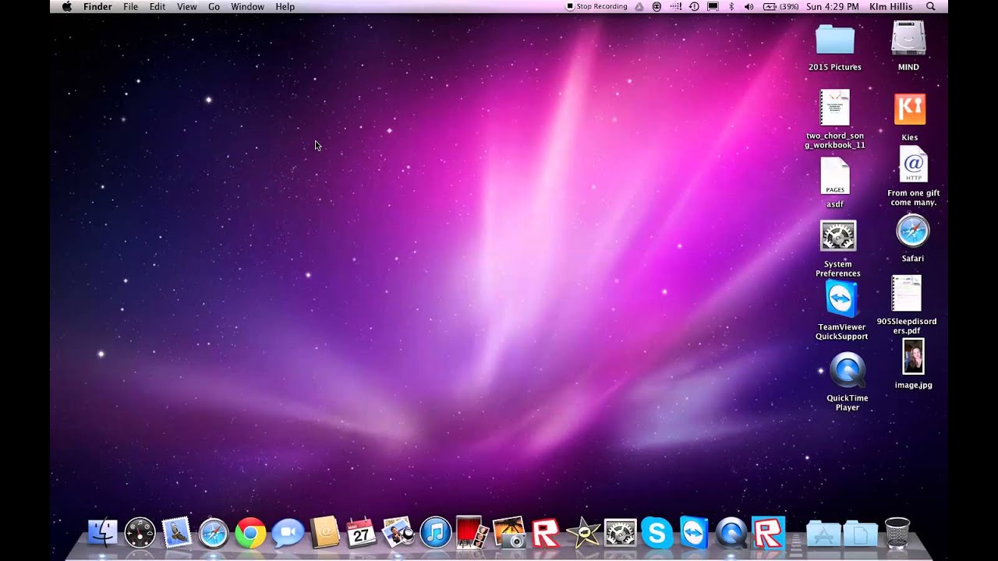Open the Apple menu
This screenshot has height=561, width=998.
[x=67, y=6]
